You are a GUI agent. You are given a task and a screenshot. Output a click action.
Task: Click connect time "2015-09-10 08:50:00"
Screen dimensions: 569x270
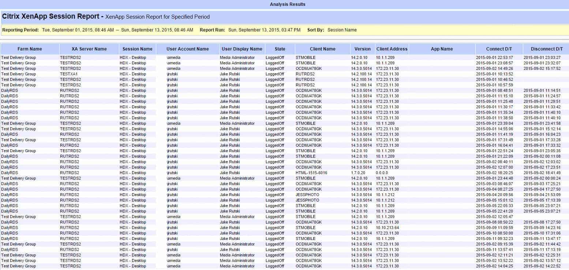point(494,233)
